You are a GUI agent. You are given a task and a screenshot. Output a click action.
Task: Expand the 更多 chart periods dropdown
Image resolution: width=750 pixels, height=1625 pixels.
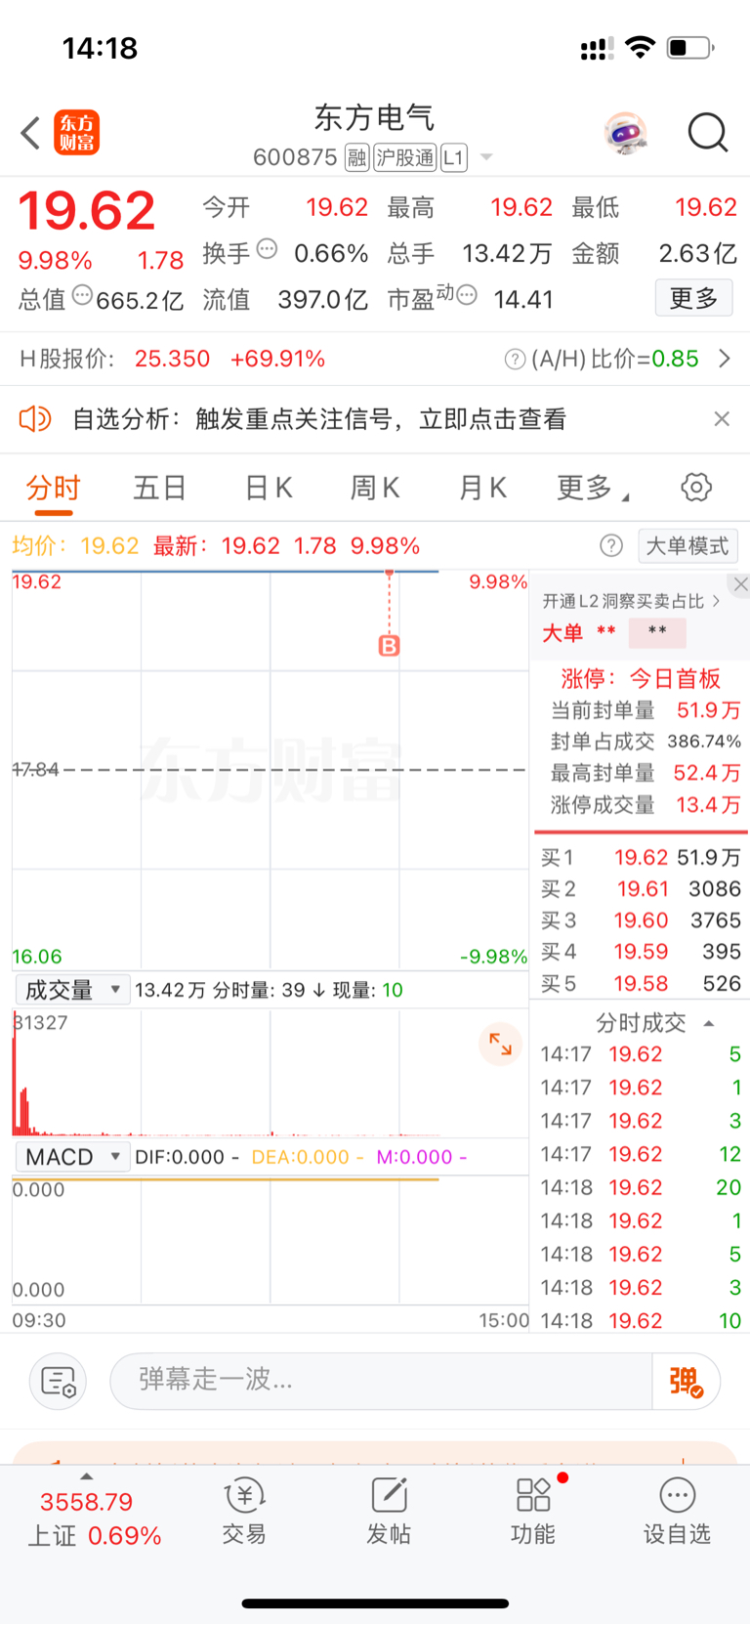pyautogui.click(x=592, y=488)
